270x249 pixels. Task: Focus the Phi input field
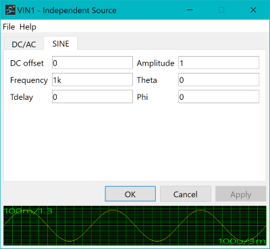click(219, 96)
